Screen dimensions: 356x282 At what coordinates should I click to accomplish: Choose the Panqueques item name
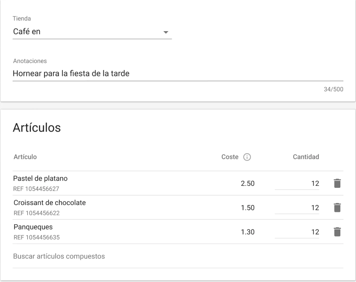click(x=33, y=227)
